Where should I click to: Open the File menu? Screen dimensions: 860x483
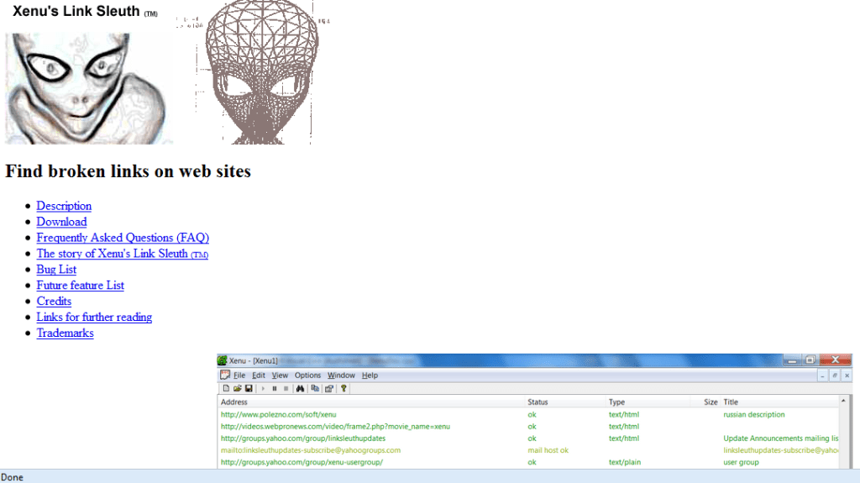(239, 375)
